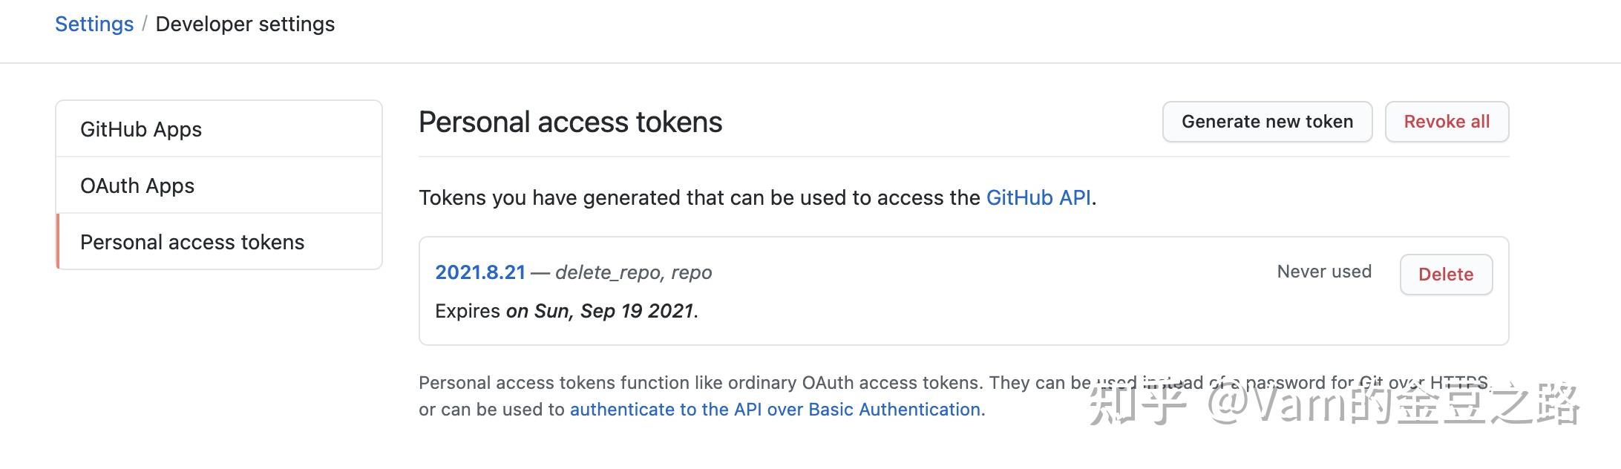This screenshot has height=469, width=1621.
Task: Delete the 2021.8.21 token
Action: click(x=1445, y=274)
